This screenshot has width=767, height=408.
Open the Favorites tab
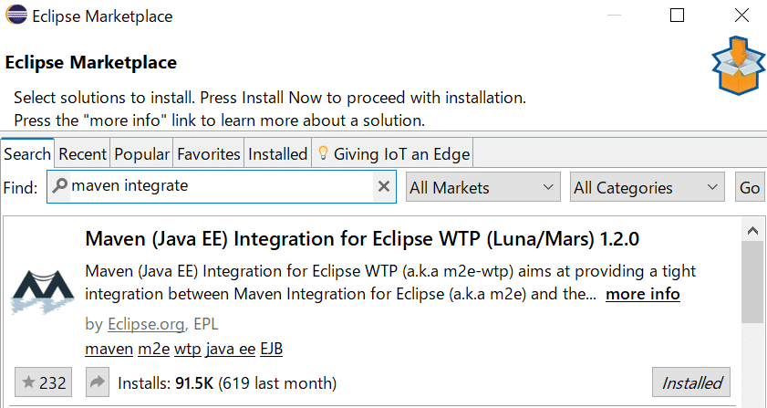tap(209, 154)
